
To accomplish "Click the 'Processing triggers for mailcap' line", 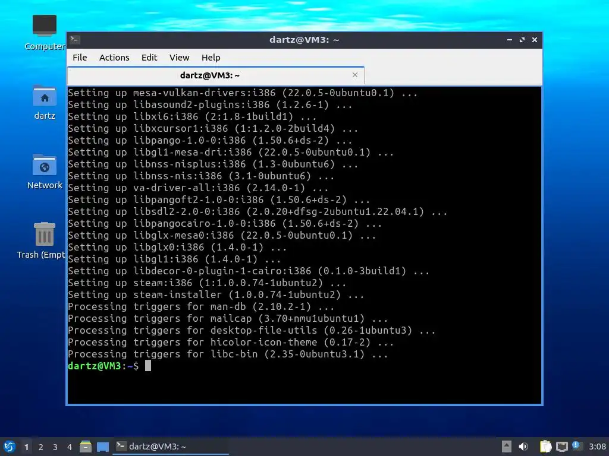I will (228, 318).
